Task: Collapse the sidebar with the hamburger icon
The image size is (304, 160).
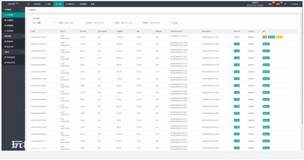Action: pyautogui.click(x=28, y=4)
